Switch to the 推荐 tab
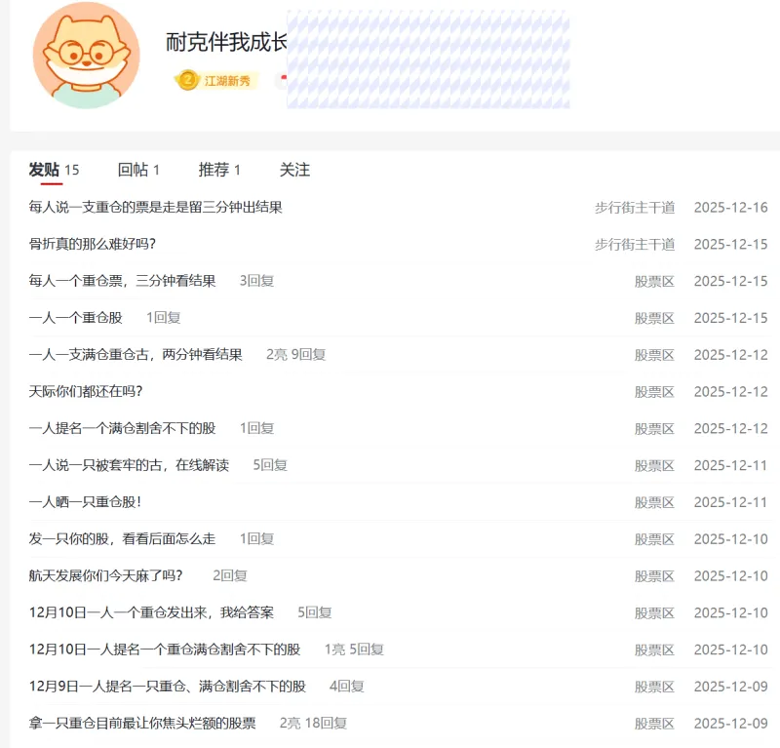780x748 pixels. (x=214, y=170)
